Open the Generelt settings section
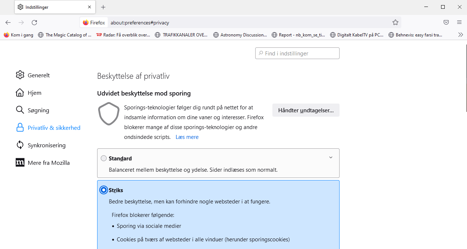This screenshot has width=467, height=249. (x=38, y=75)
